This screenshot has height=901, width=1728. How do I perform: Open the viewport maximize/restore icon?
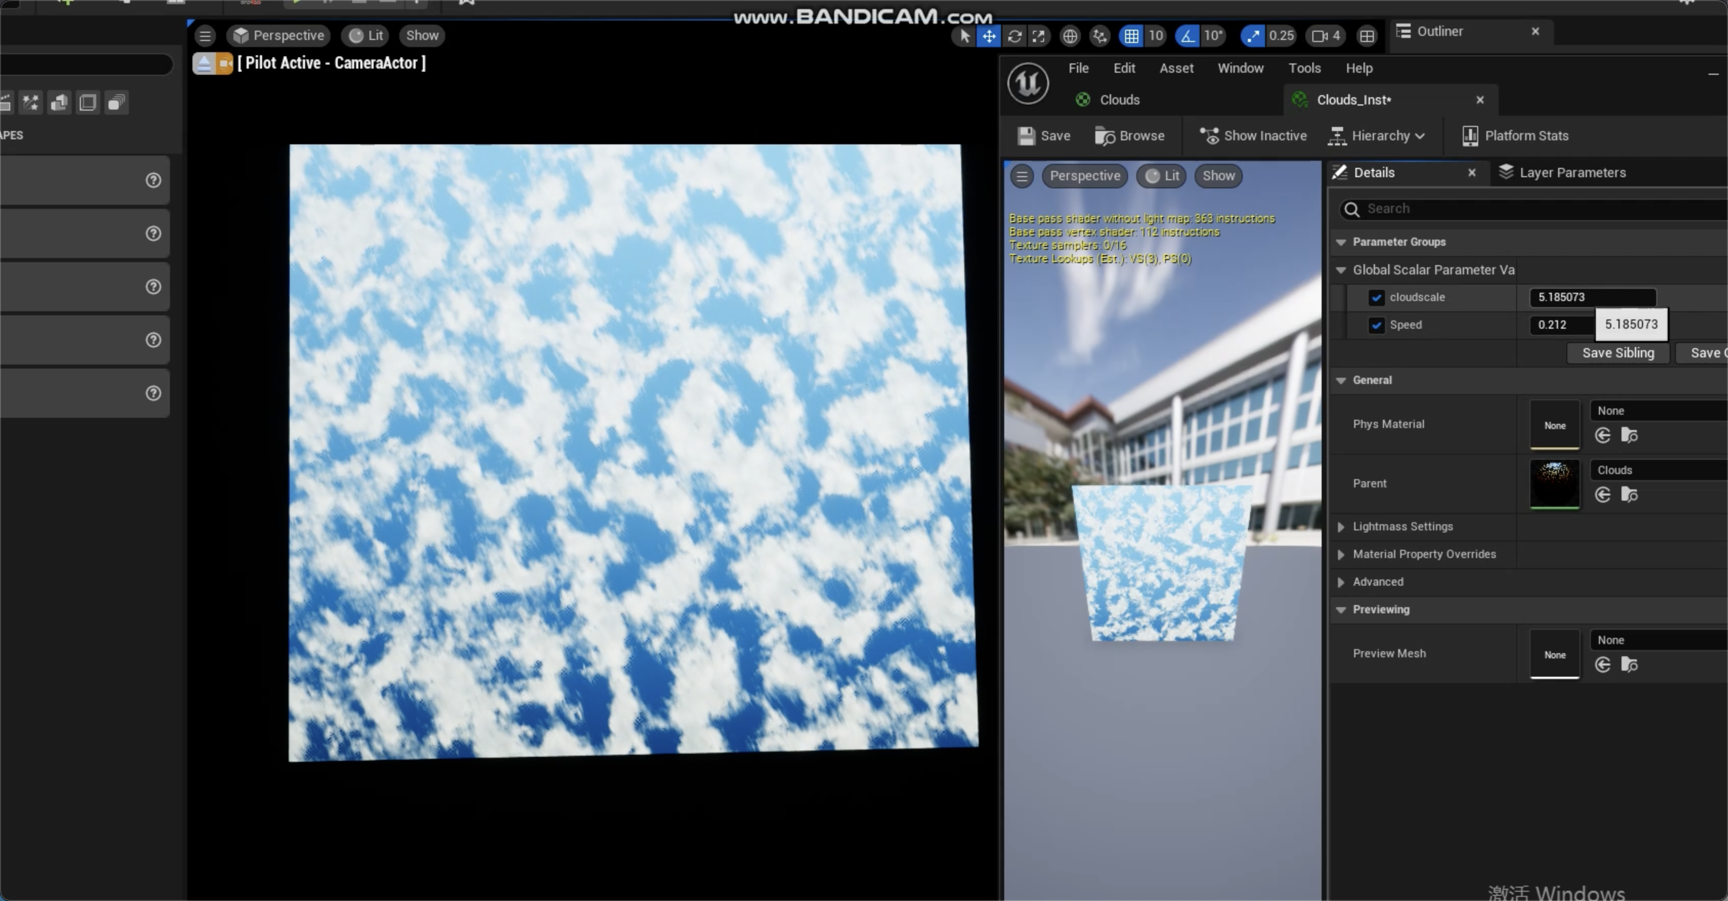click(x=1039, y=36)
